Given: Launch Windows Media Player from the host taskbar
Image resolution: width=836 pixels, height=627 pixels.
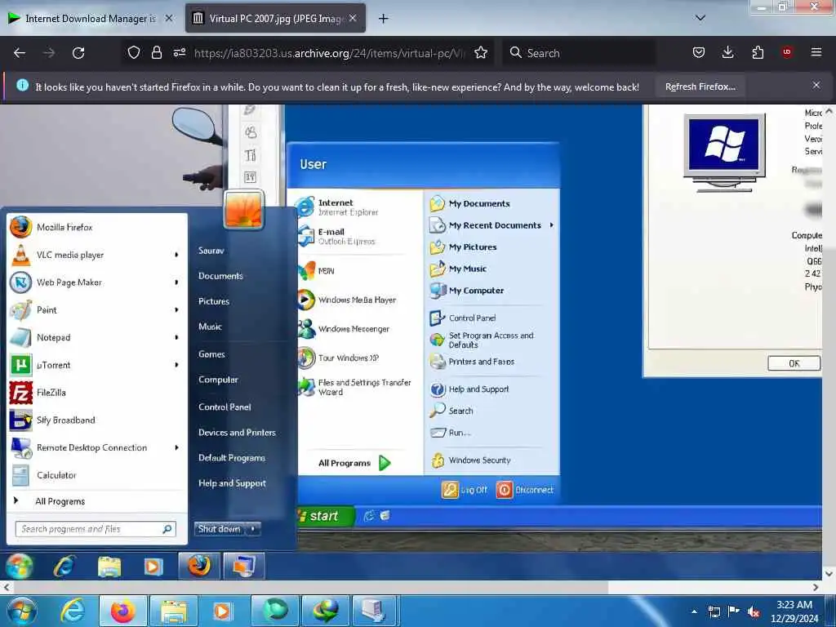Looking at the screenshot, I should [222, 611].
